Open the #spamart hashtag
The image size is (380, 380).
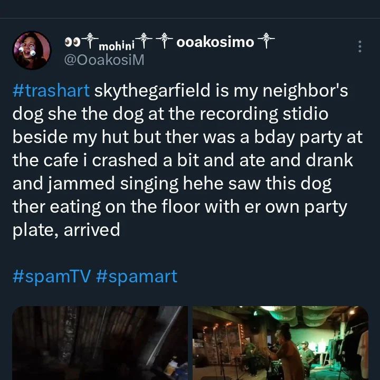point(137,276)
